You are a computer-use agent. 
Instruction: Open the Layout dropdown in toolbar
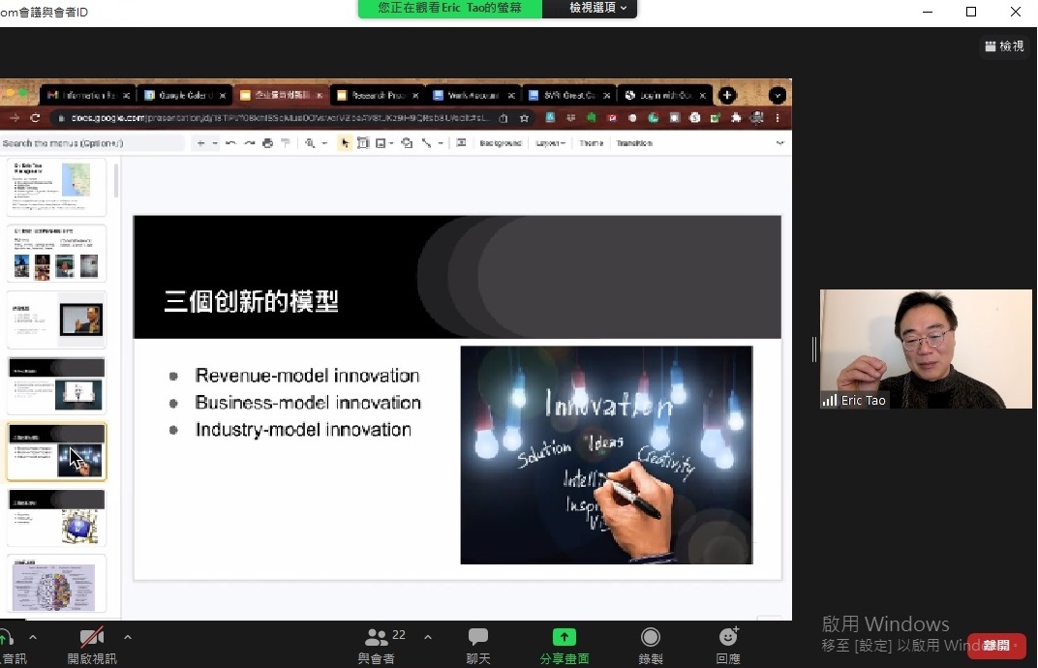(x=550, y=143)
